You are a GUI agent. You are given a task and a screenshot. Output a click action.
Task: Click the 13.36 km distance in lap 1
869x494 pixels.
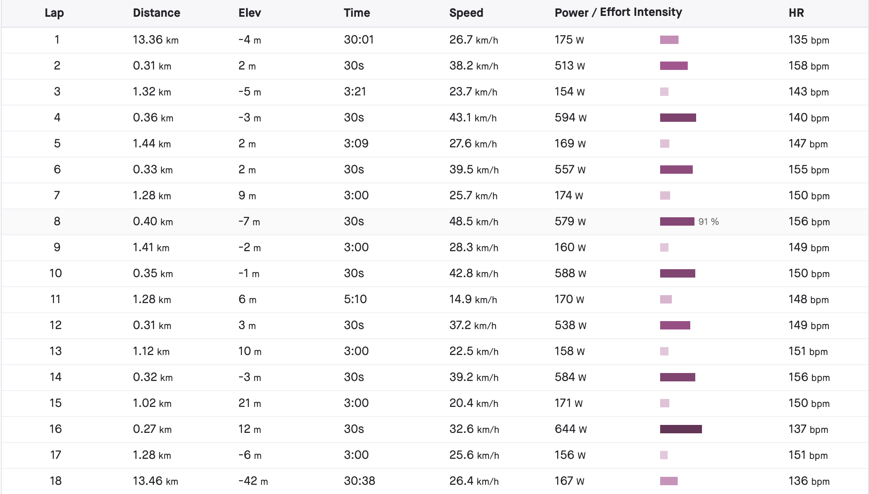[x=156, y=40]
